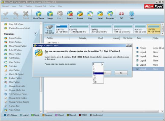Screen dimensions: 165x121
Task: Sort by the File System column header
Action: tap(128, 38)
